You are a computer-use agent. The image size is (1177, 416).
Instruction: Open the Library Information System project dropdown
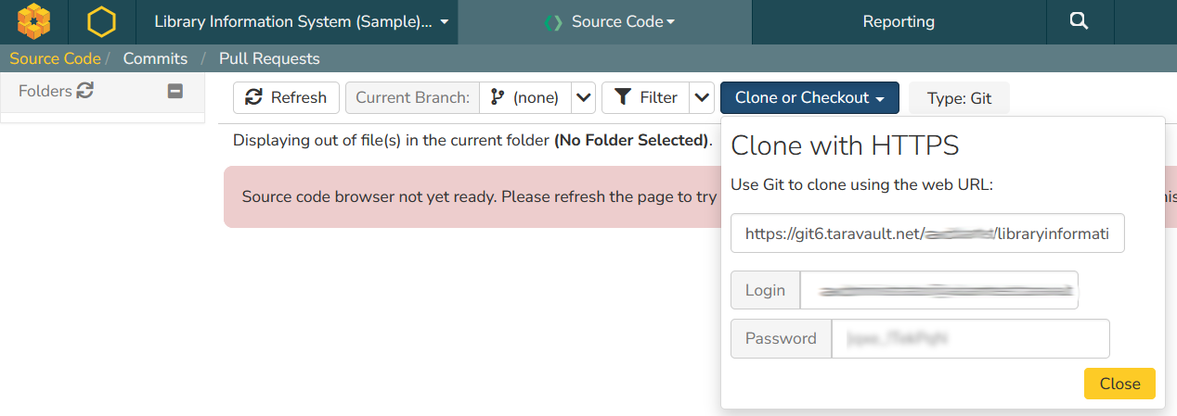[301, 21]
